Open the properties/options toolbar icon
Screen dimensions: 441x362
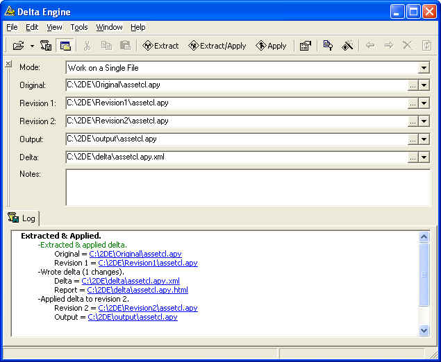click(x=306, y=46)
